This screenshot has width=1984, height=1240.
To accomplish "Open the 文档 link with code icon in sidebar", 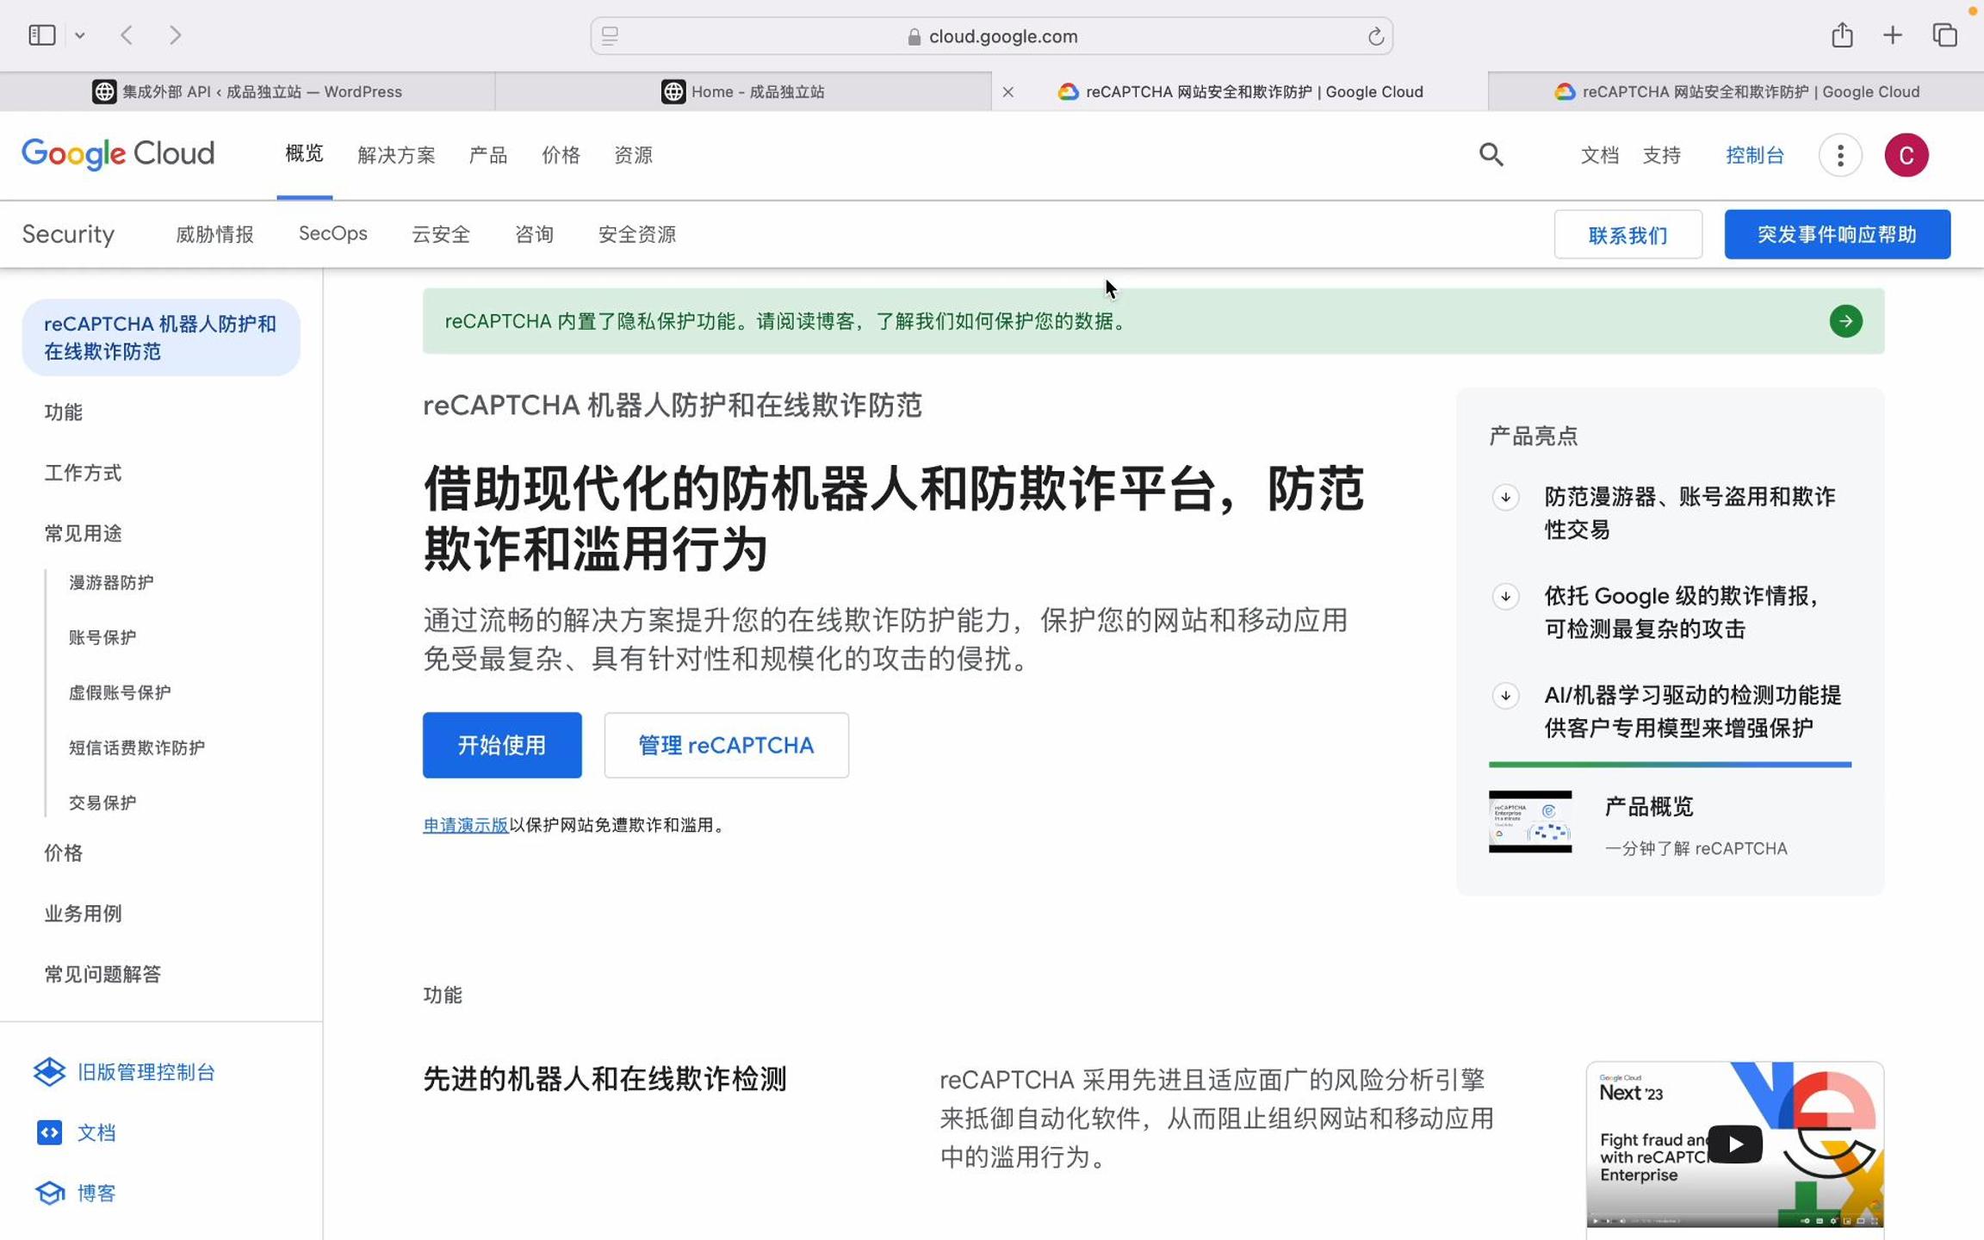I will (x=76, y=1132).
